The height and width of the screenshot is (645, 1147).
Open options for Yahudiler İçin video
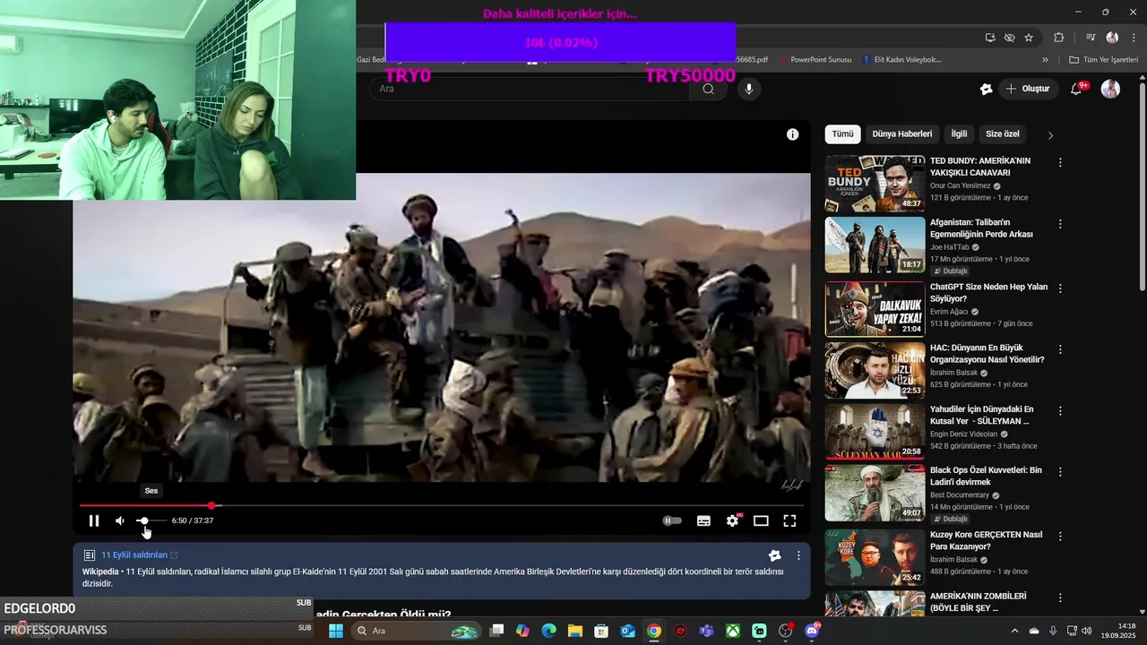[x=1060, y=410]
